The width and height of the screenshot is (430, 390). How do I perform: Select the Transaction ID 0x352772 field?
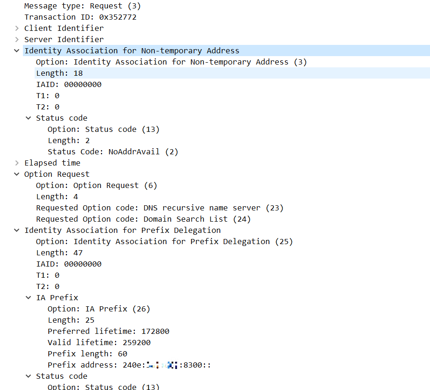click(x=80, y=17)
